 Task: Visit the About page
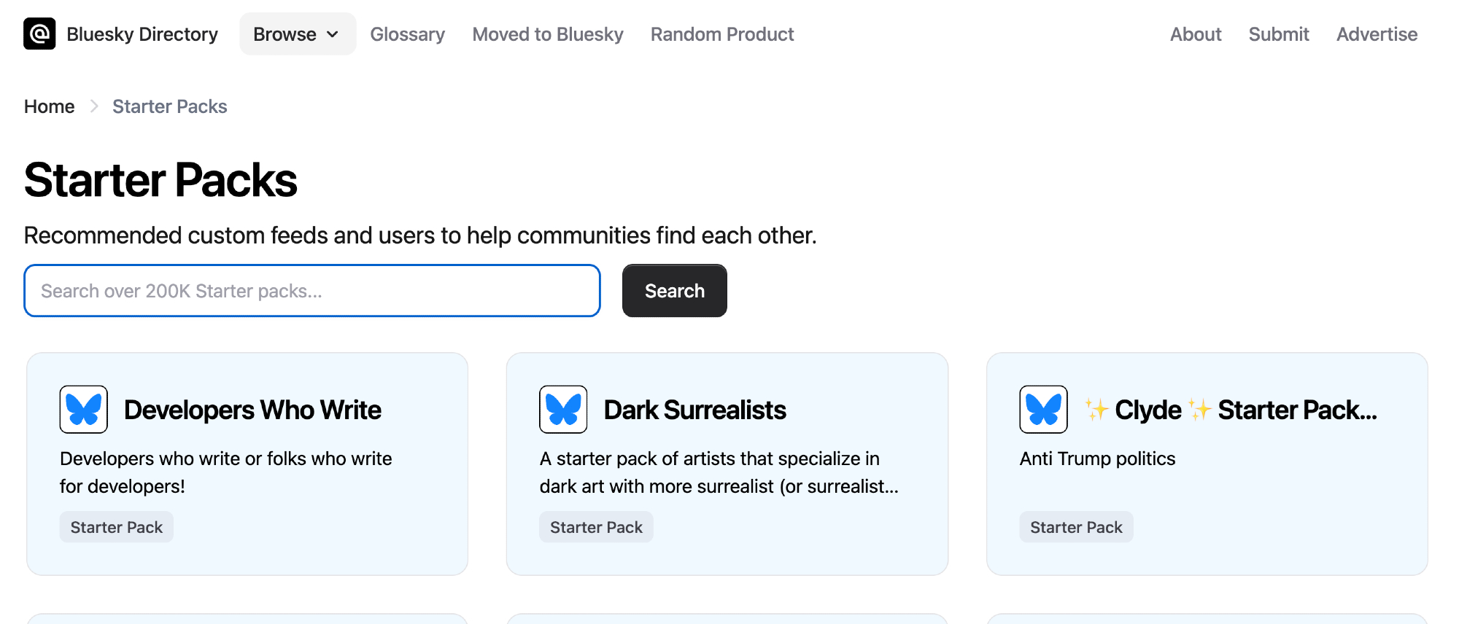tap(1196, 34)
